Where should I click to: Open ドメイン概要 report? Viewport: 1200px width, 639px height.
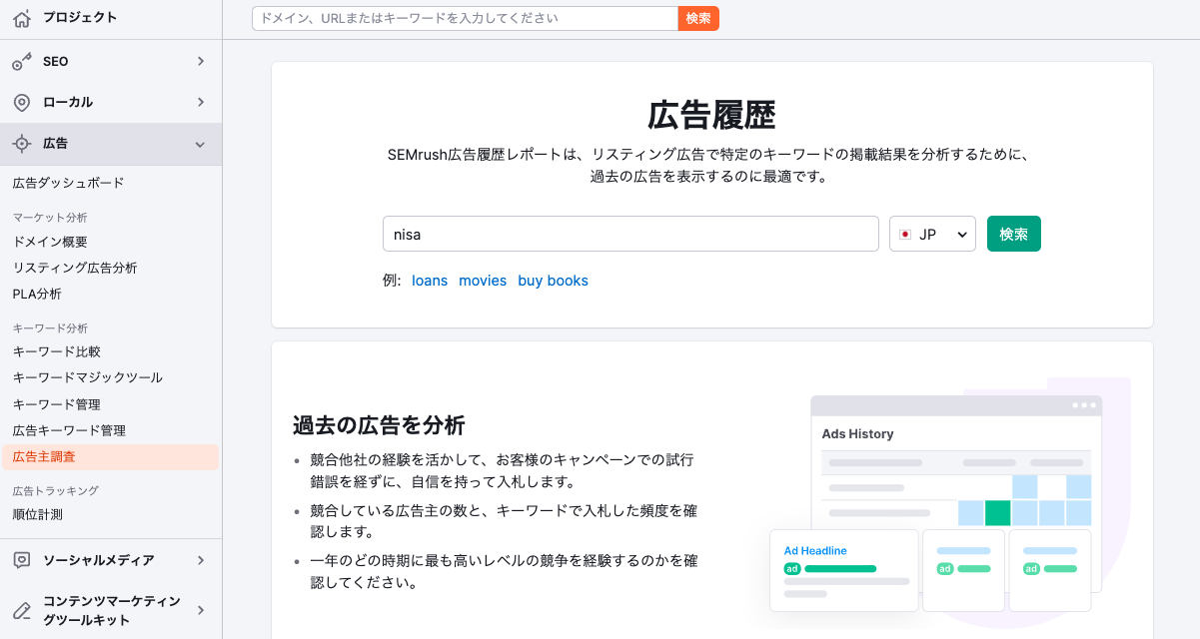(50, 242)
